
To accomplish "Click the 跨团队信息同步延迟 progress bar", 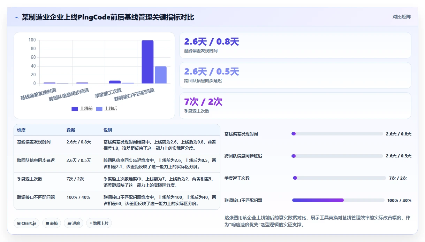I will tap(337, 156).
